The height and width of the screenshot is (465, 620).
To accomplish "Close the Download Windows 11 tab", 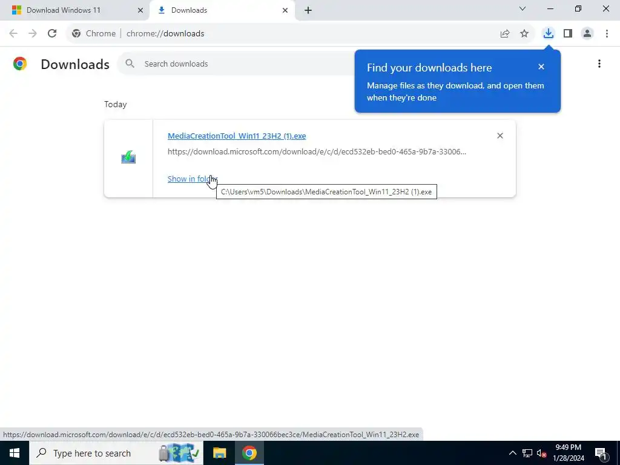I will tap(140, 10).
